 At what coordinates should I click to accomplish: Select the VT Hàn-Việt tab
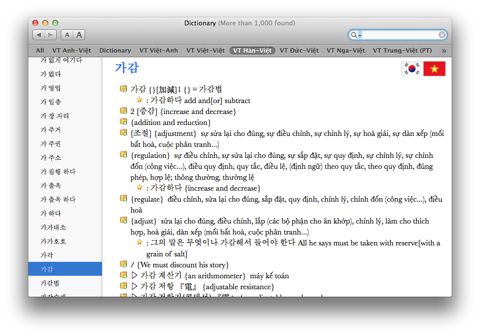252,50
